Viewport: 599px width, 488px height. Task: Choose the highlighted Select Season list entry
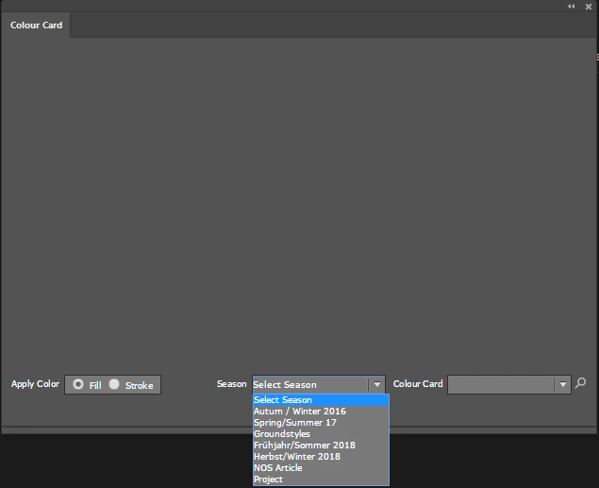(x=321, y=399)
